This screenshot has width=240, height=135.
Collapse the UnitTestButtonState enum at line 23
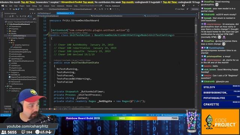tap(50, 63)
